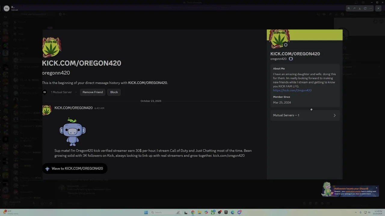Click the large cannabis leaf avatar above the DM header
Image resolution: width=385 pixels, height=216 pixels.
click(51, 47)
